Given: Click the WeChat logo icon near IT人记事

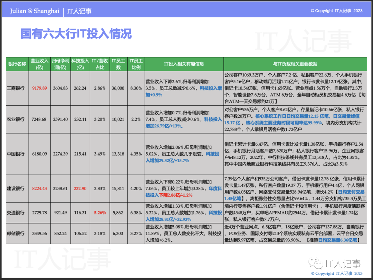Looking at the screenshot, I should click(316, 263).
